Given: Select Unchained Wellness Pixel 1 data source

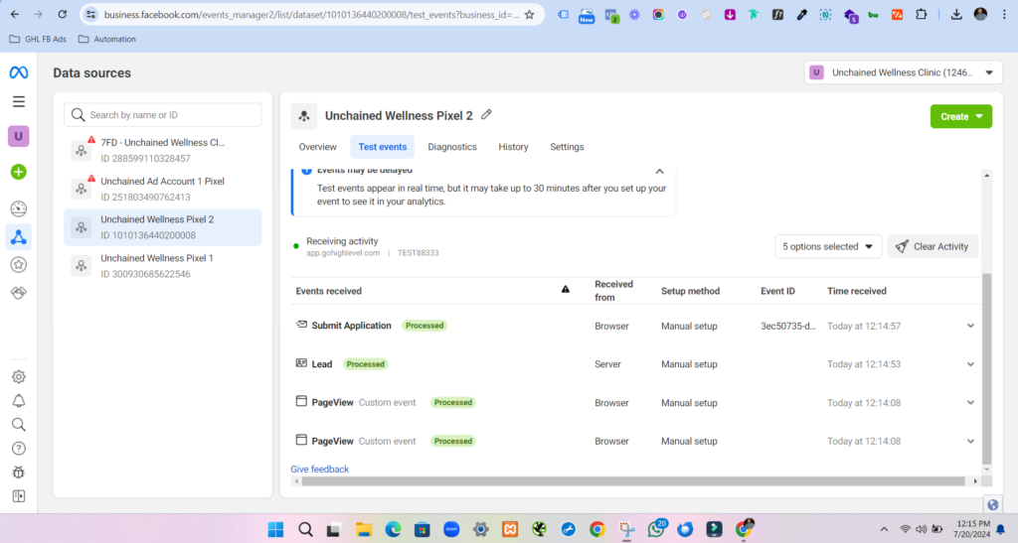Looking at the screenshot, I should click(162, 266).
